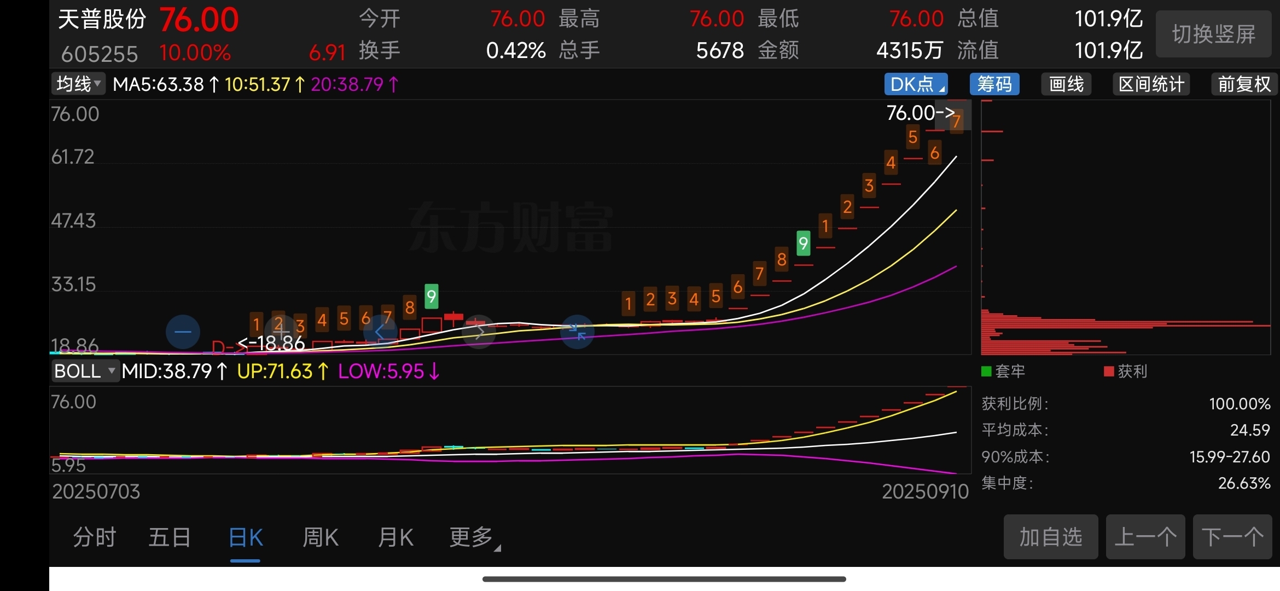The width and height of the screenshot is (1280, 591).
Task: Open the BOLL sub-indicator dropdown
Action: (x=85, y=371)
